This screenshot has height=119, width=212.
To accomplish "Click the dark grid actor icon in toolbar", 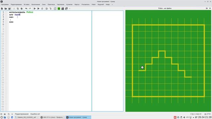I will pos(63,9).
